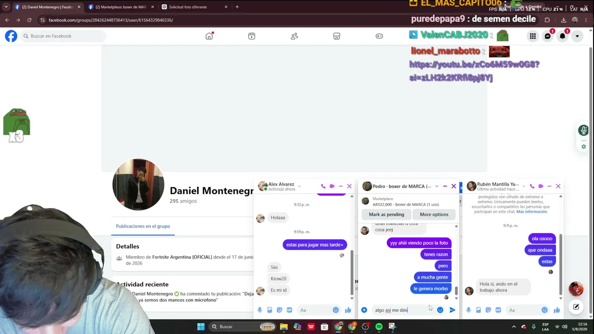Expand Rubén Mantilla chat settings chevron

524,186
